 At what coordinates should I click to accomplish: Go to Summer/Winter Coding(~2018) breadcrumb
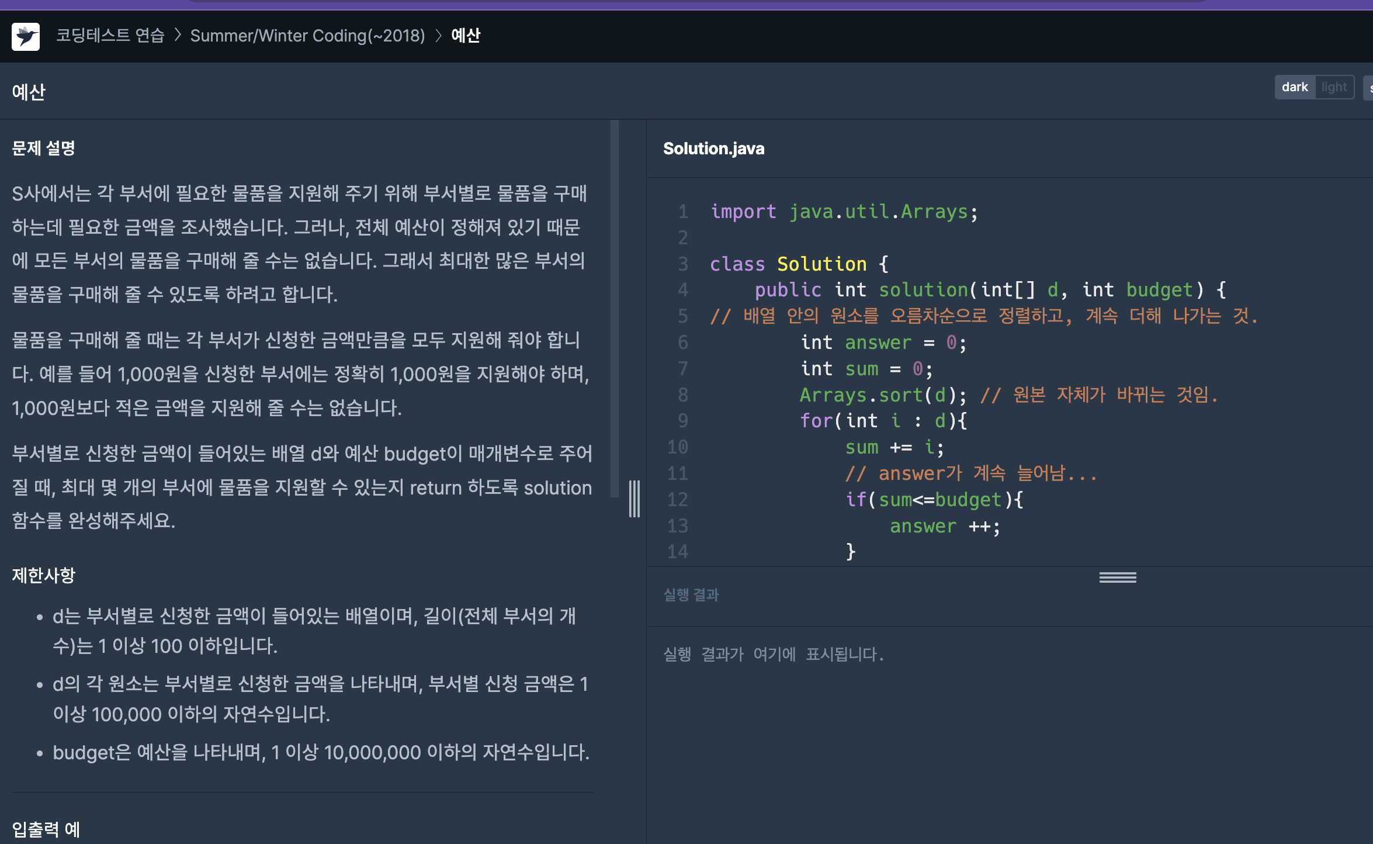307,36
